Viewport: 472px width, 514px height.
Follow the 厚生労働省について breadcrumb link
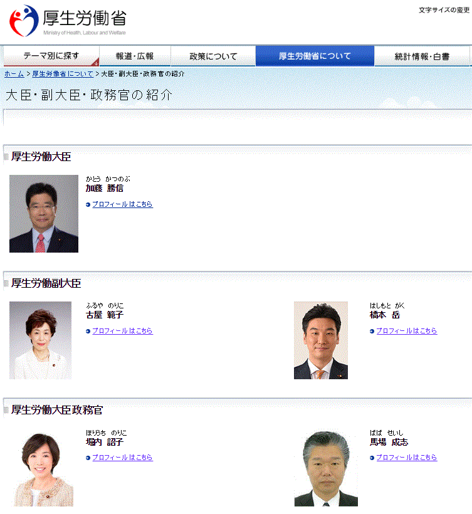coord(63,74)
